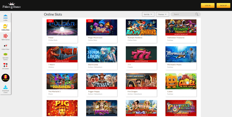The image size is (232, 117).
Task: Open the 777 classic slot thumbnail
Action: [x=141, y=54]
